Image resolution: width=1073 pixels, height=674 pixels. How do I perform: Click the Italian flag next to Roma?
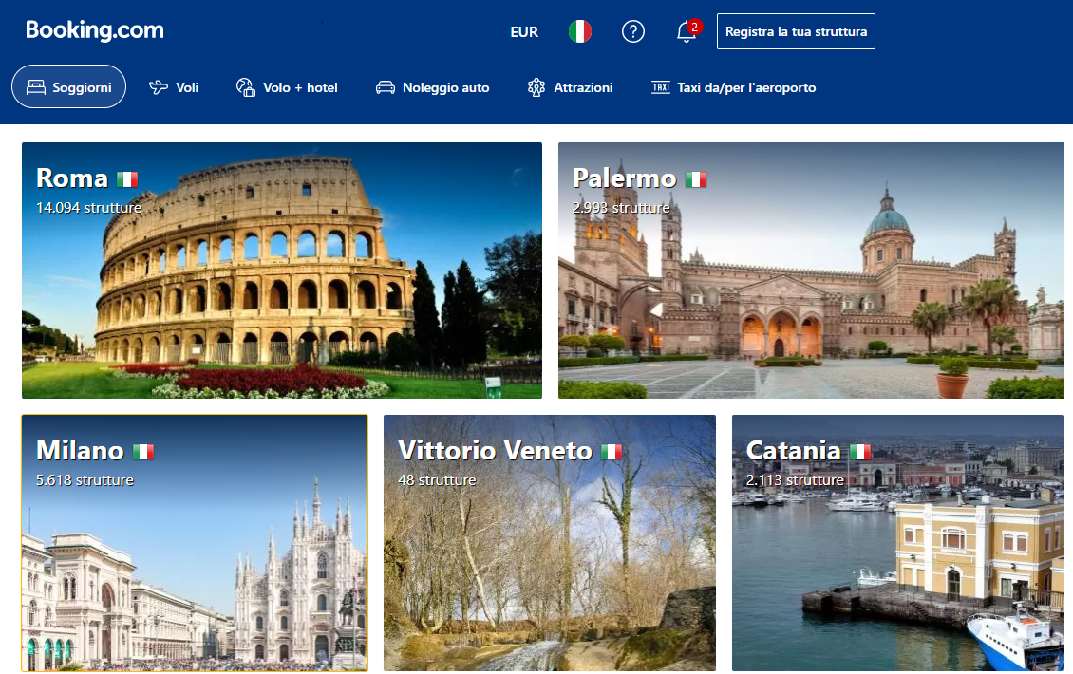[x=127, y=179]
